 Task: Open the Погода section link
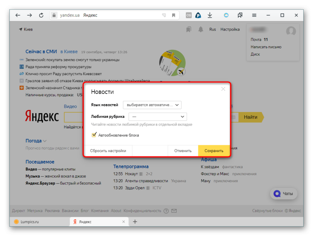coord(34,141)
